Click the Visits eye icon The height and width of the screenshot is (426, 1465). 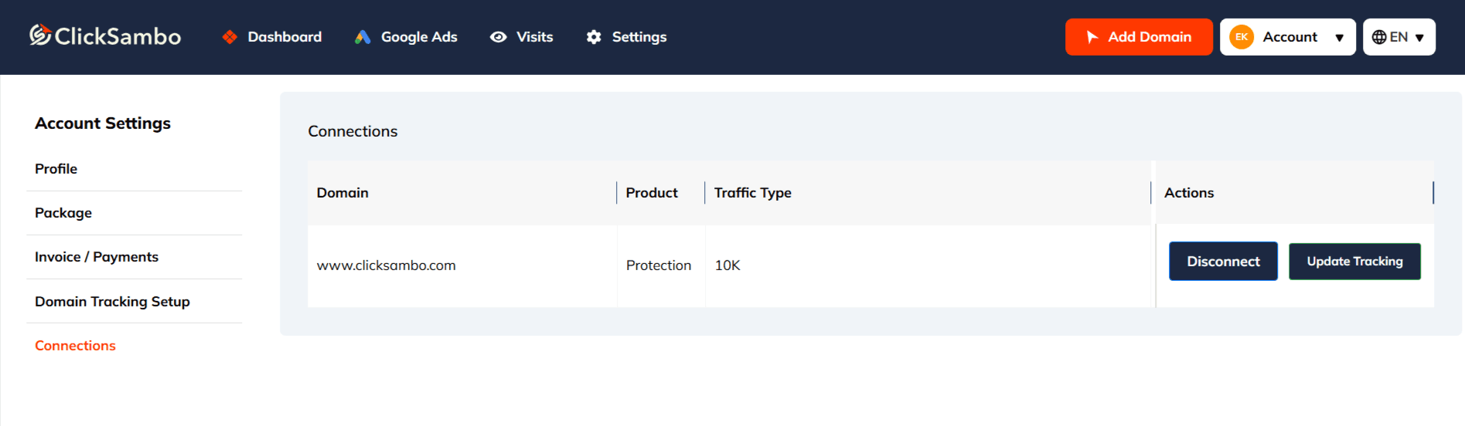pyautogui.click(x=499, y=37)
